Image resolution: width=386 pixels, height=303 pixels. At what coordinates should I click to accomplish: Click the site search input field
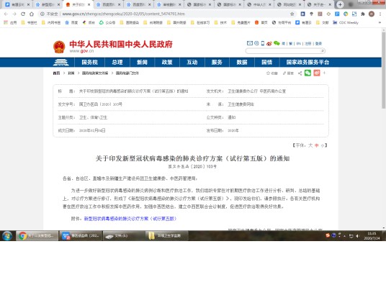(283, 51)
